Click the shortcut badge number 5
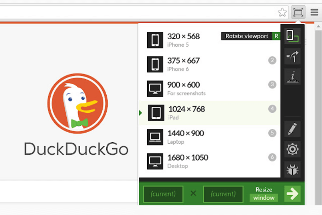 point(272,133)
